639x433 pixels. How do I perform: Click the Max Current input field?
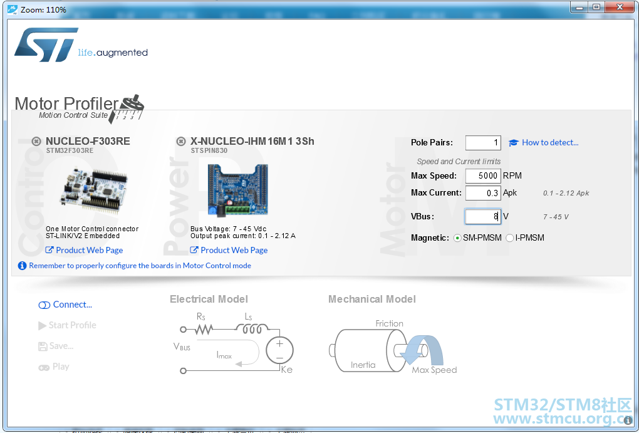tap(483, 193)
